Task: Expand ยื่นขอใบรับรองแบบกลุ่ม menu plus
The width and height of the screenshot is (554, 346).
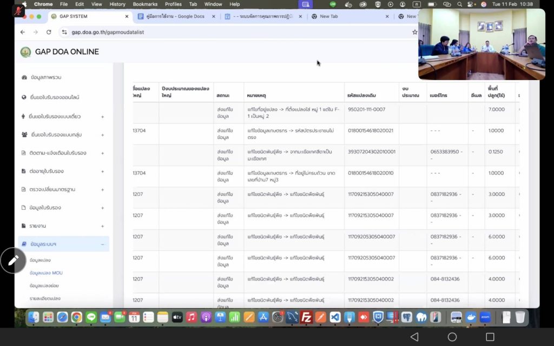Action: click(x=102, y=135)
